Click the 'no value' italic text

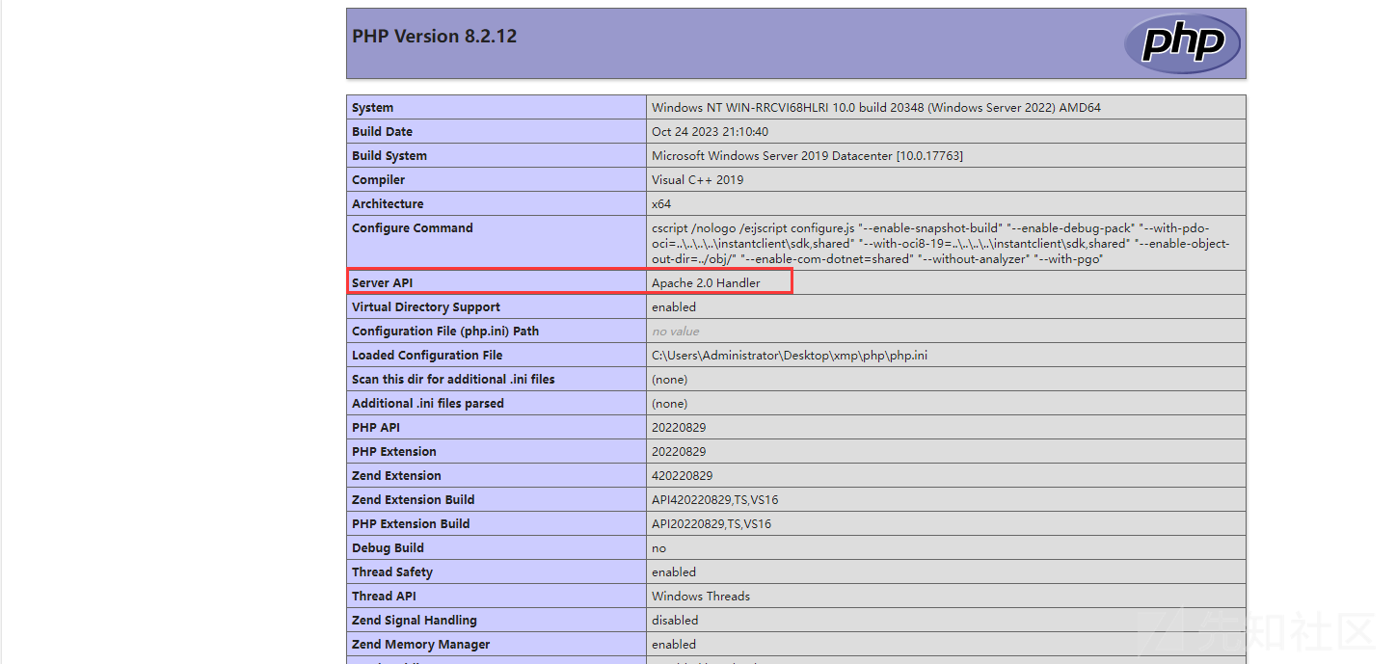(x=676, y=332)
